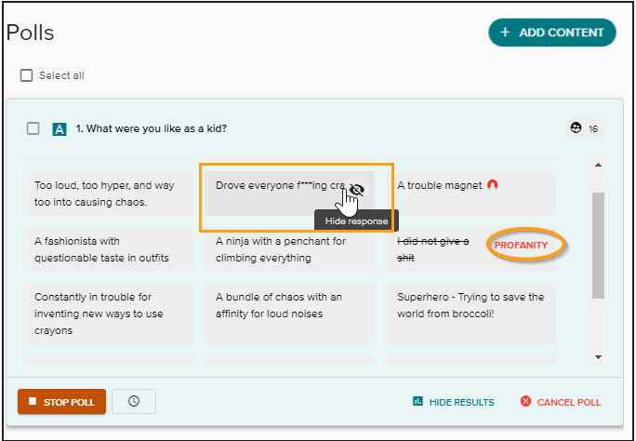This screenshot has width=636, height=441.
Task: Click the teal poll type 'A' icon
Action: tap(60, 129)
